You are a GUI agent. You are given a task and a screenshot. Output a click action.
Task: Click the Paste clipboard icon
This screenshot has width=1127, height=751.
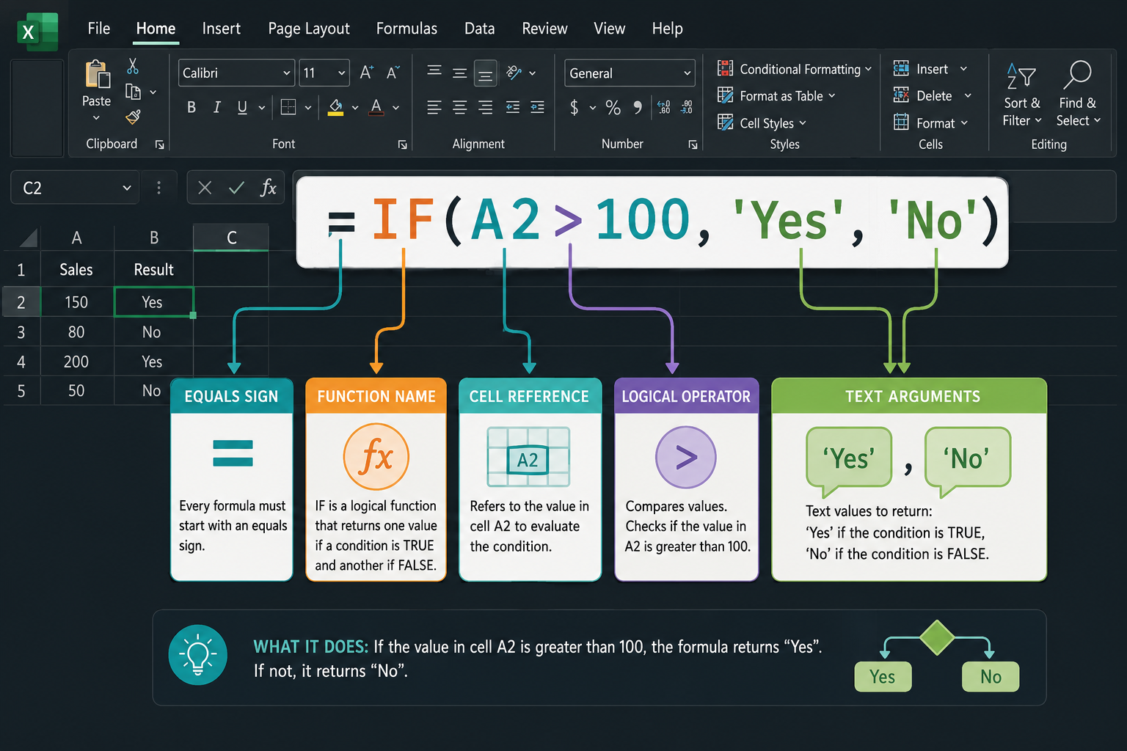coord(97,74)
